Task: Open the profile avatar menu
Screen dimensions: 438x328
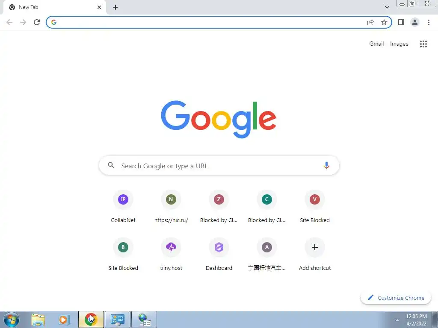Action: coord(415,22)
